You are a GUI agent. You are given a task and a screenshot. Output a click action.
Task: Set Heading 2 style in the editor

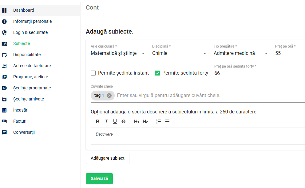coord(145,122)
